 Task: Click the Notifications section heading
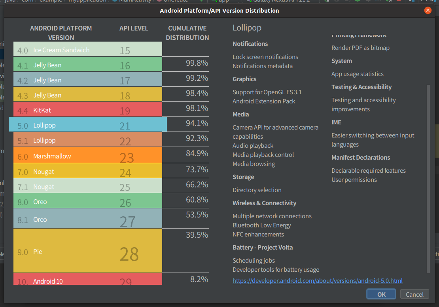[x=250, y=44]
